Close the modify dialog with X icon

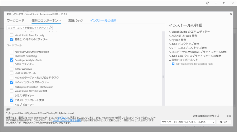pos(231,14)
